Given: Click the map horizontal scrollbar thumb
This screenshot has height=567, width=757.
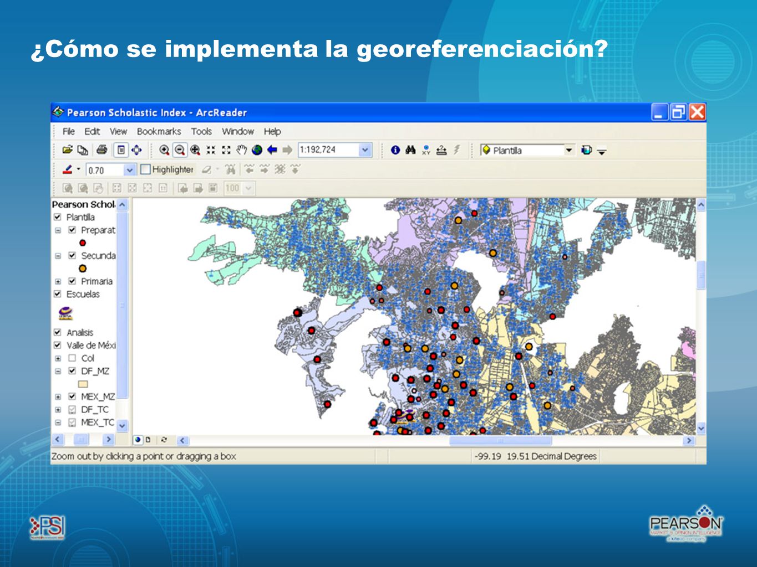Looking at the screenshot, I should point(500,441).
